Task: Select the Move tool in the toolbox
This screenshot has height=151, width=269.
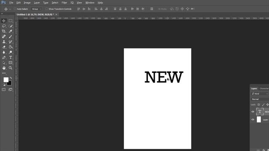Action: (4, 21)
